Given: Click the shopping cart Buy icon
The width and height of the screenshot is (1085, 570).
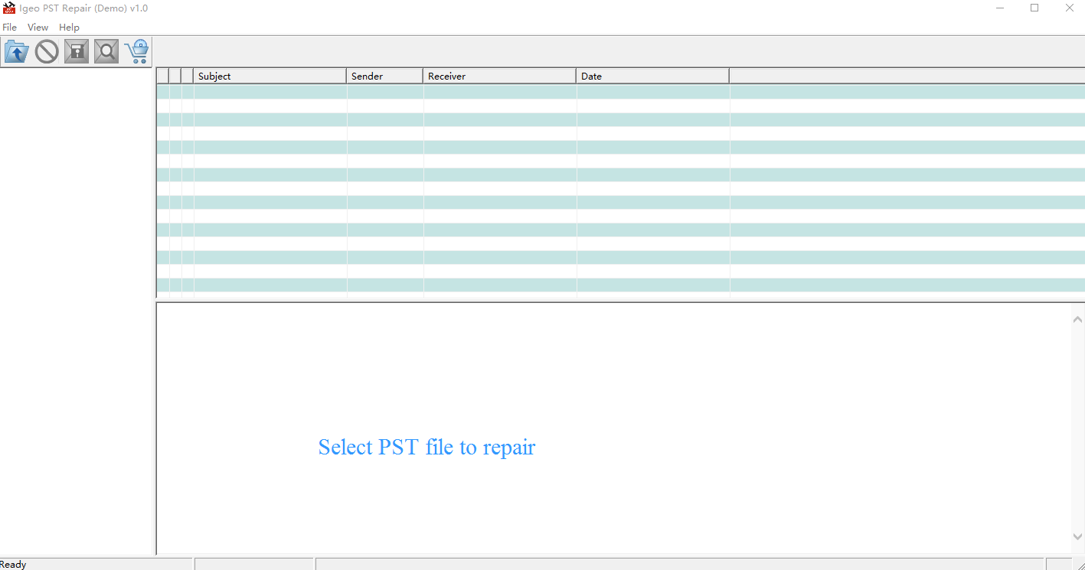Looking at the screenshot, I should coord(137,52).
